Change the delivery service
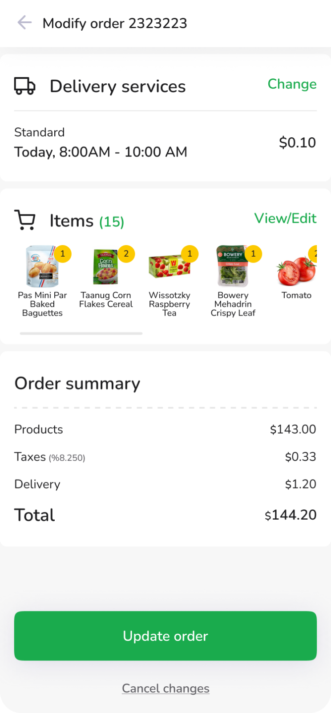Screen dimensions: 331x713 click(292, 84)
